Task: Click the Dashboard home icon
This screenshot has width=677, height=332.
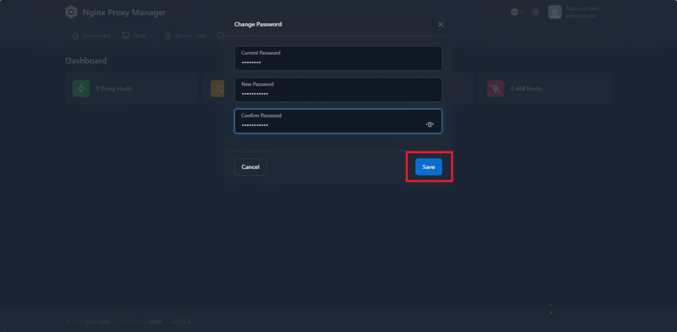Action: [75, 36]
